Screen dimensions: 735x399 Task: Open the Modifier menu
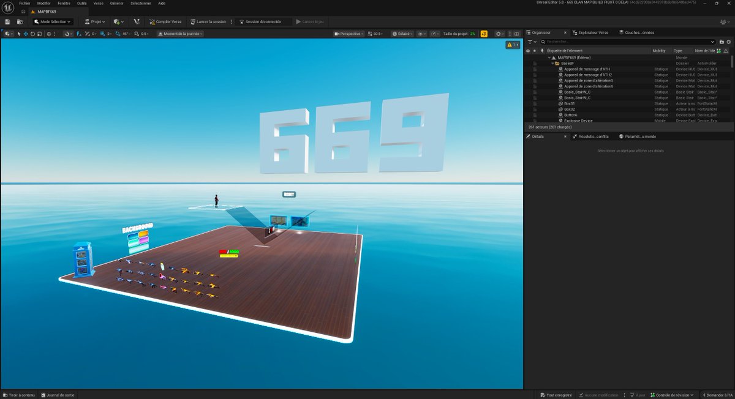(x=44, y=3)
